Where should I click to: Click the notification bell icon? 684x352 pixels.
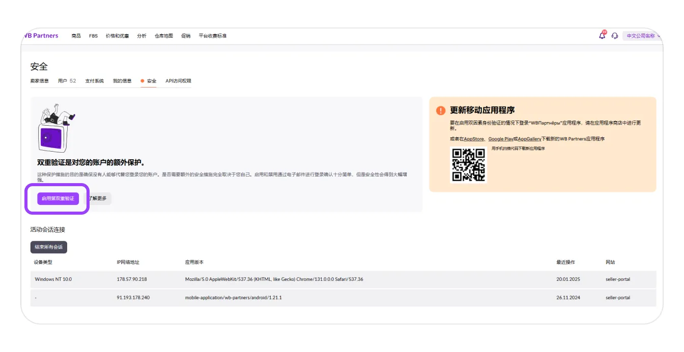602,36
